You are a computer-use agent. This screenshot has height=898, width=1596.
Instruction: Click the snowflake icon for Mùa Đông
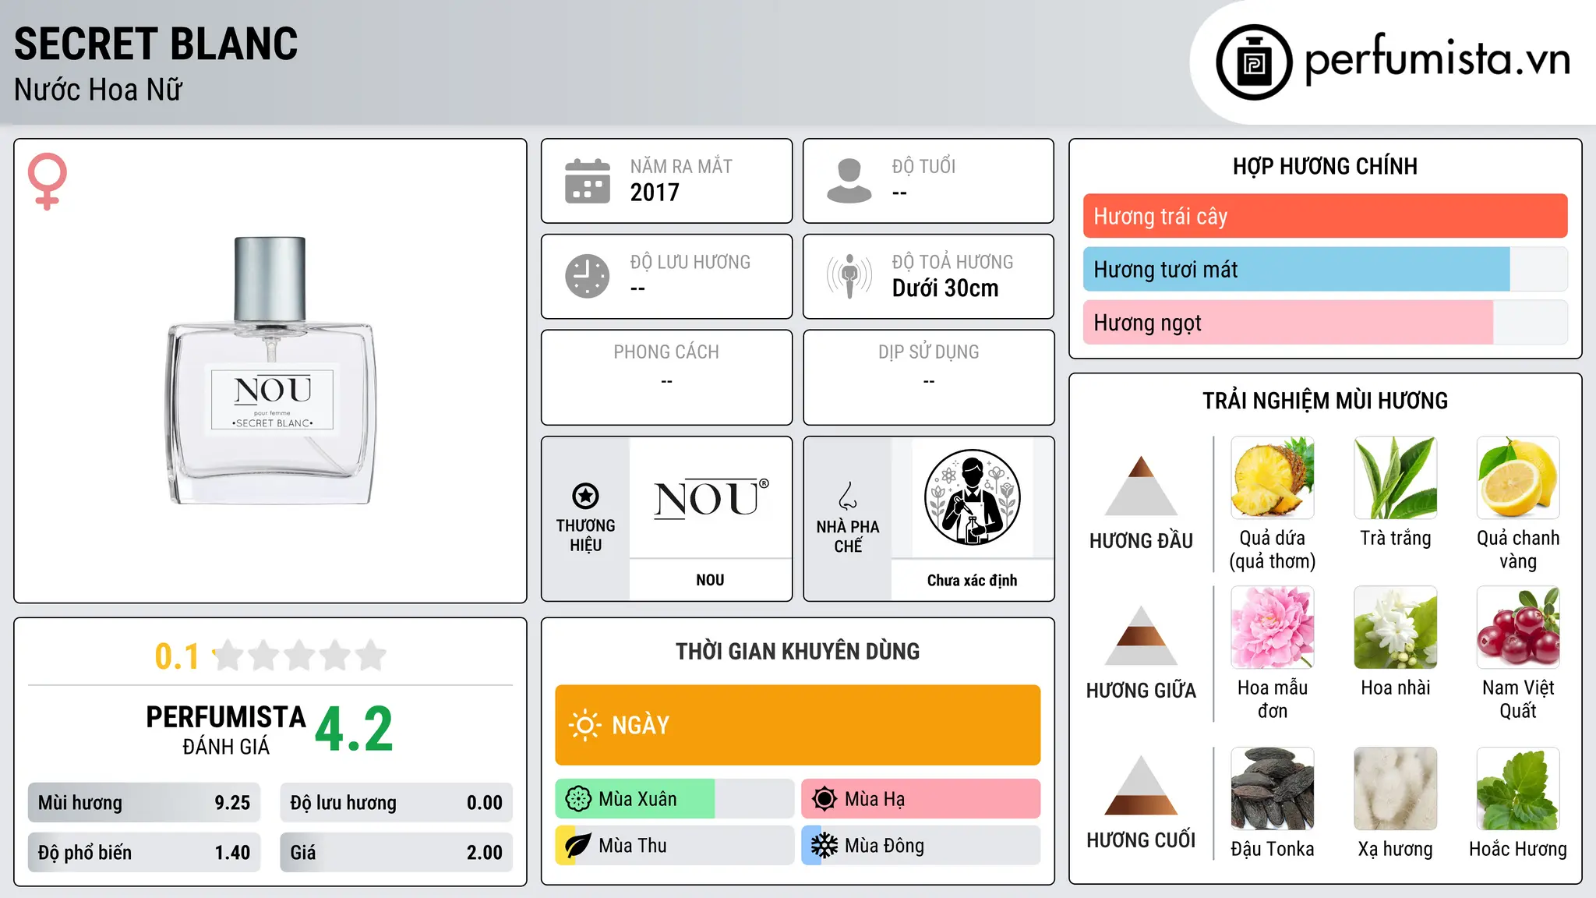point(824,846)
